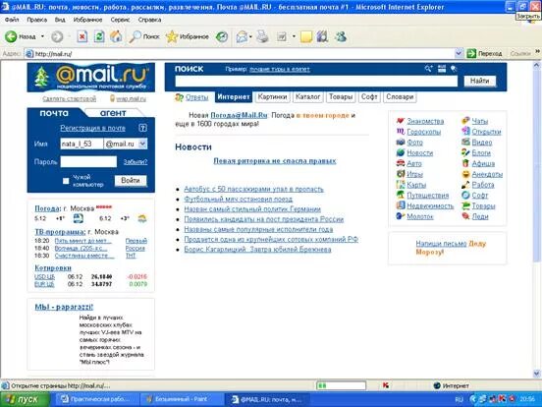This screenshot has height=407, width=542.
Task: Click the Research book toolbar icon
Action: [322, 36]
